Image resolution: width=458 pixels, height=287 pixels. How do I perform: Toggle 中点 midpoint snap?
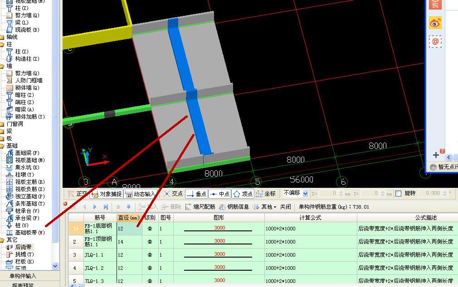point(219,194)
